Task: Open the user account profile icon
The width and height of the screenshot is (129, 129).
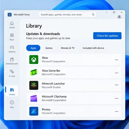Action: tap(119, 17)
